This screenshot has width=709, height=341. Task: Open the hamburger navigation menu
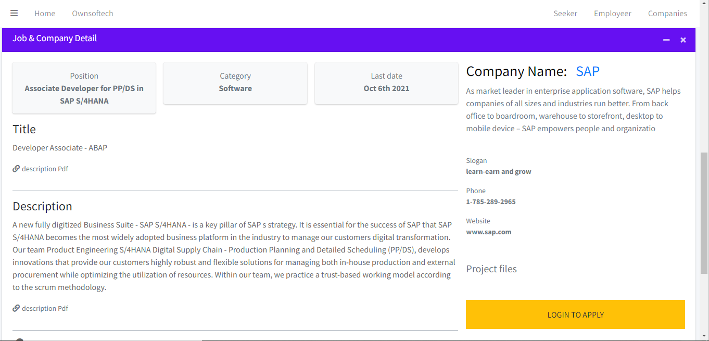tap(14, 14)
